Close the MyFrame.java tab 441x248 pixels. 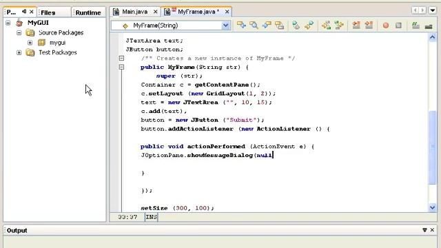click(227, 12)
